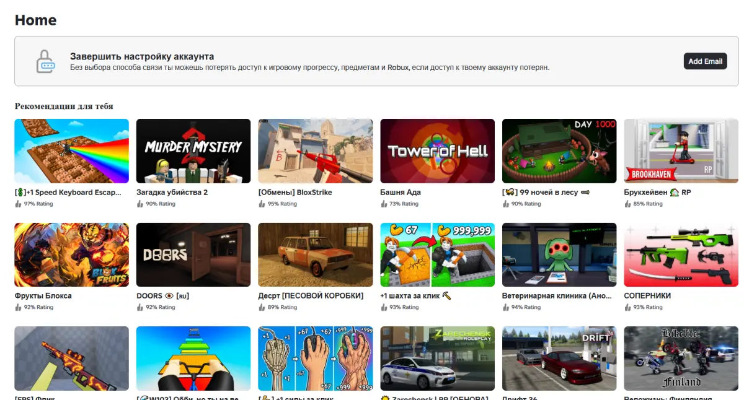This screenshot has width=744, height=400.
Task: Open the 99 ночей в лесу title
Action: tap(546, 193)
